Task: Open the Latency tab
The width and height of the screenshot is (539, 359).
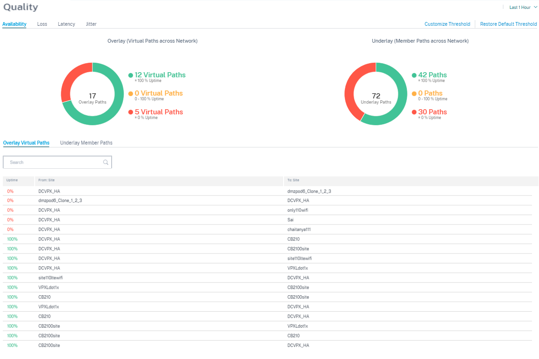Action: (x=67, y=24)
